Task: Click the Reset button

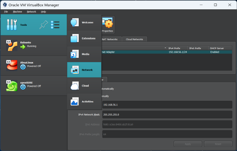Action: point(218,144)
